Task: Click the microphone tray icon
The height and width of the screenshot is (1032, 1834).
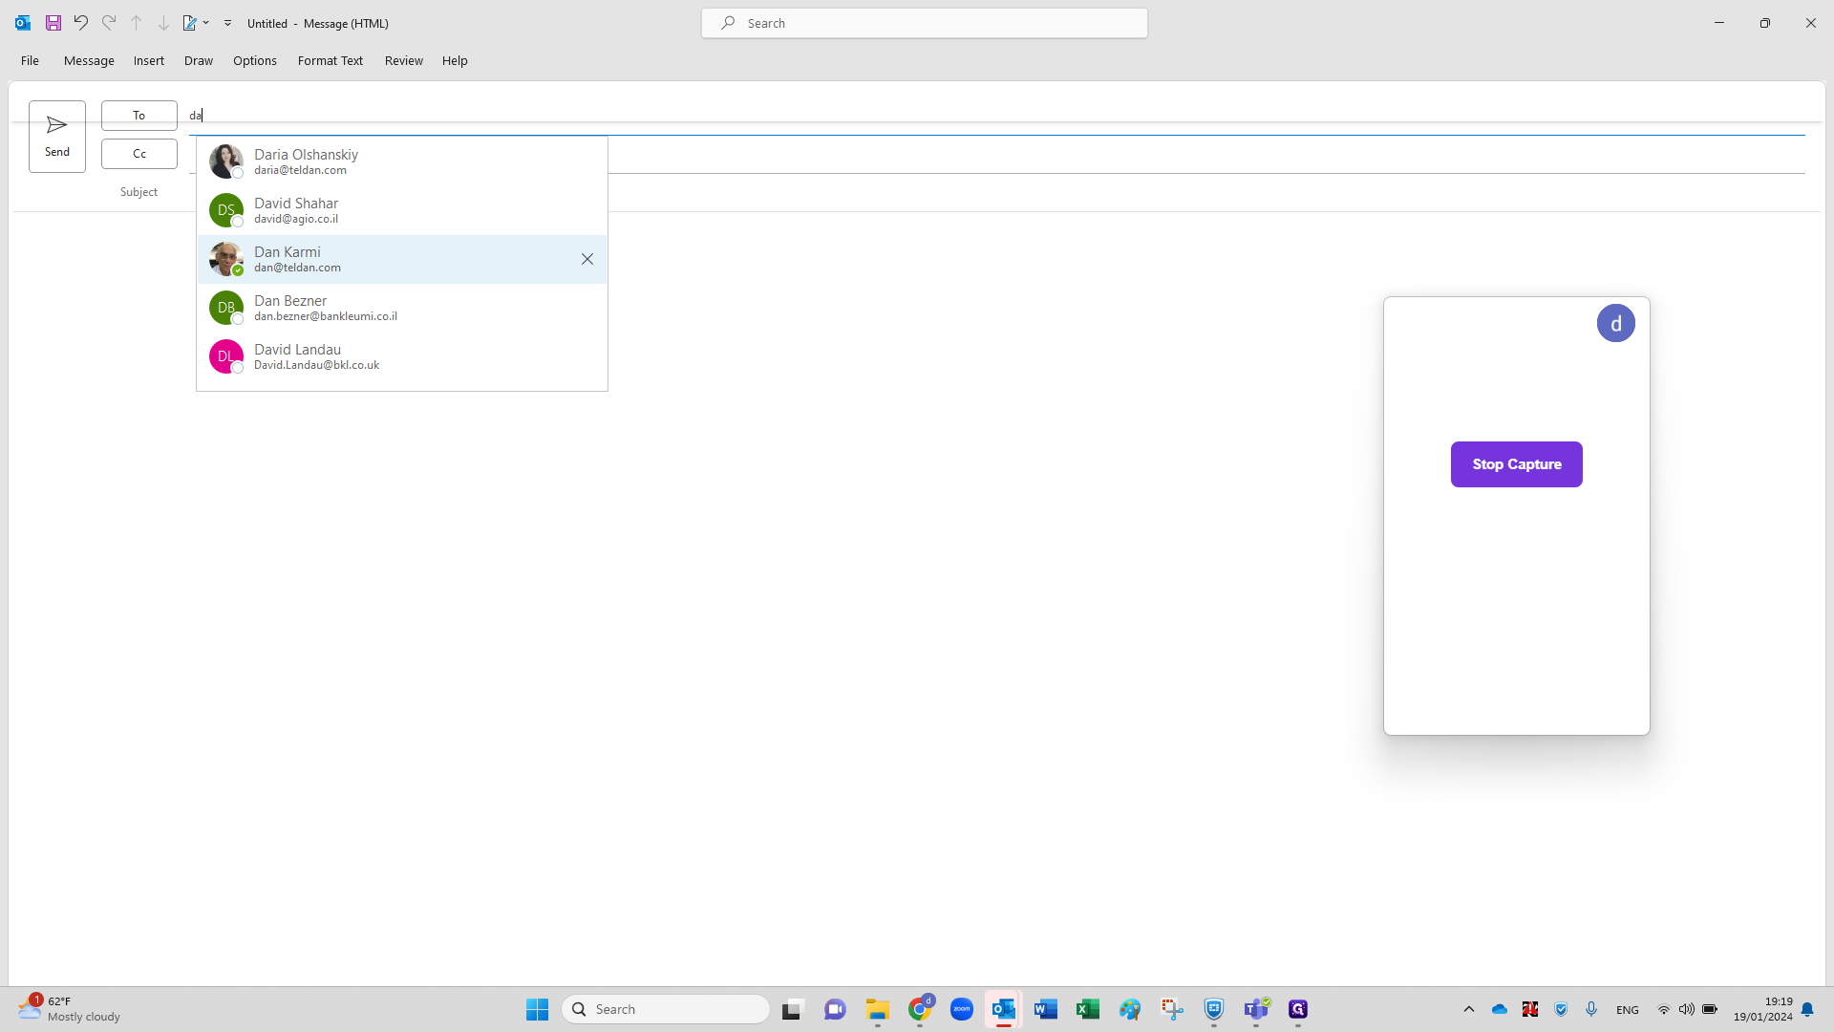Action: coord(1591,1009)
